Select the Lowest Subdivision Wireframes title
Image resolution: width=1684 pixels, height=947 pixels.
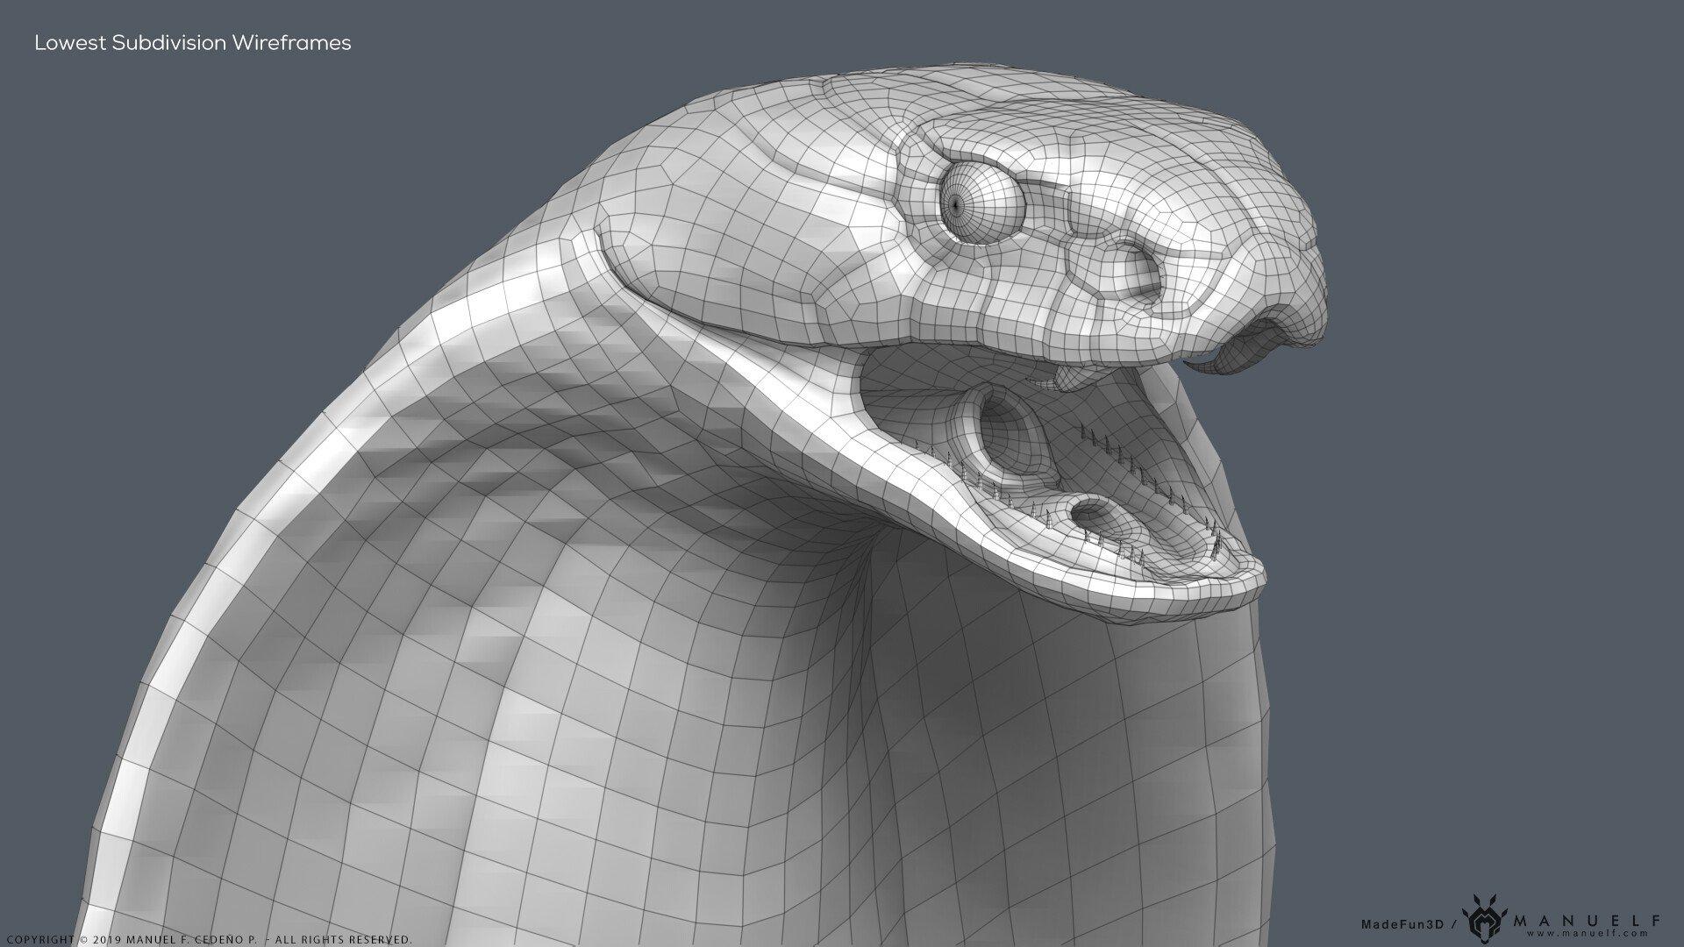click(192, 43)
